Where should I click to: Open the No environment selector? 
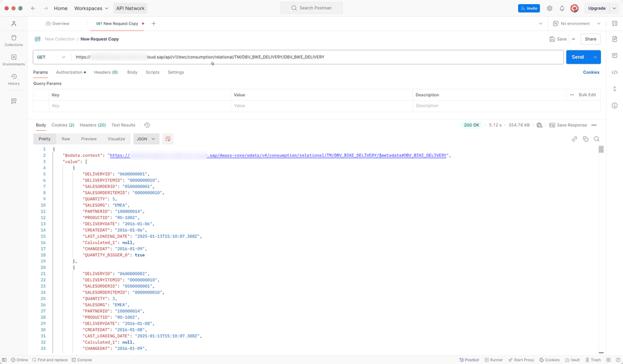[x=577, y=23]
